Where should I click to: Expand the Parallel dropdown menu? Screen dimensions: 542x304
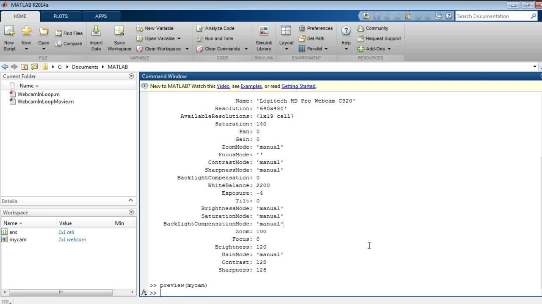(x=326, y=49)
